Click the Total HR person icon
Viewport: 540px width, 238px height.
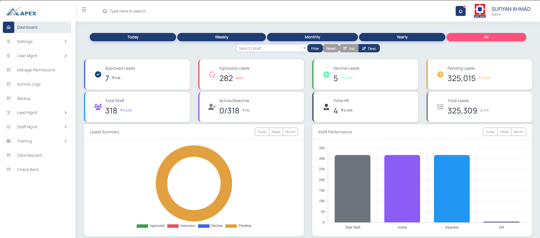(326, 107)
